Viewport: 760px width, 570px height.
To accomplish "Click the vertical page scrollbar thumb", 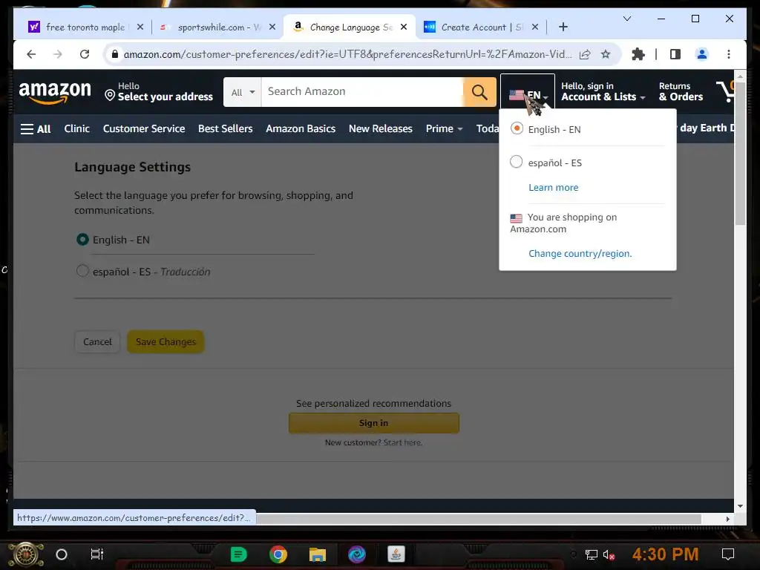I will click(740, 153).
